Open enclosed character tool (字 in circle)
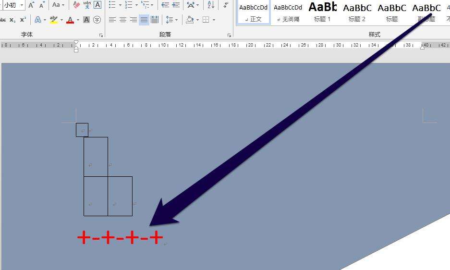The height and width of the screenshot is (270, 450). [97, 20]
